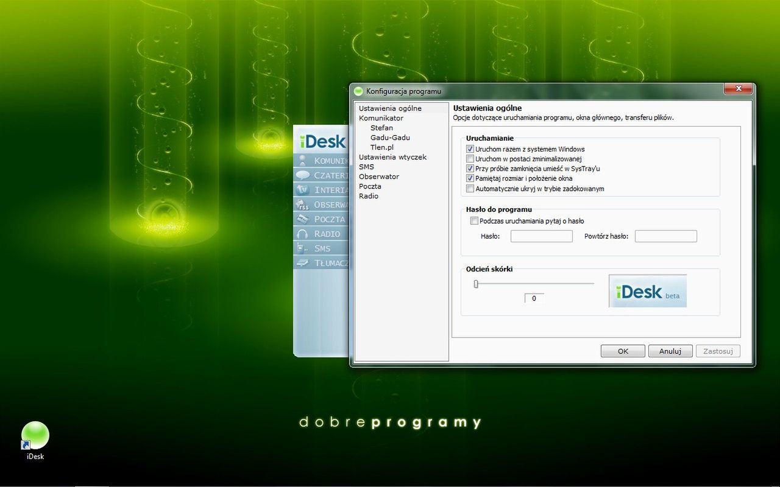The image size is (780, 487).
Task: Open the SMS phone icon in iDesk
Action: 302,248
